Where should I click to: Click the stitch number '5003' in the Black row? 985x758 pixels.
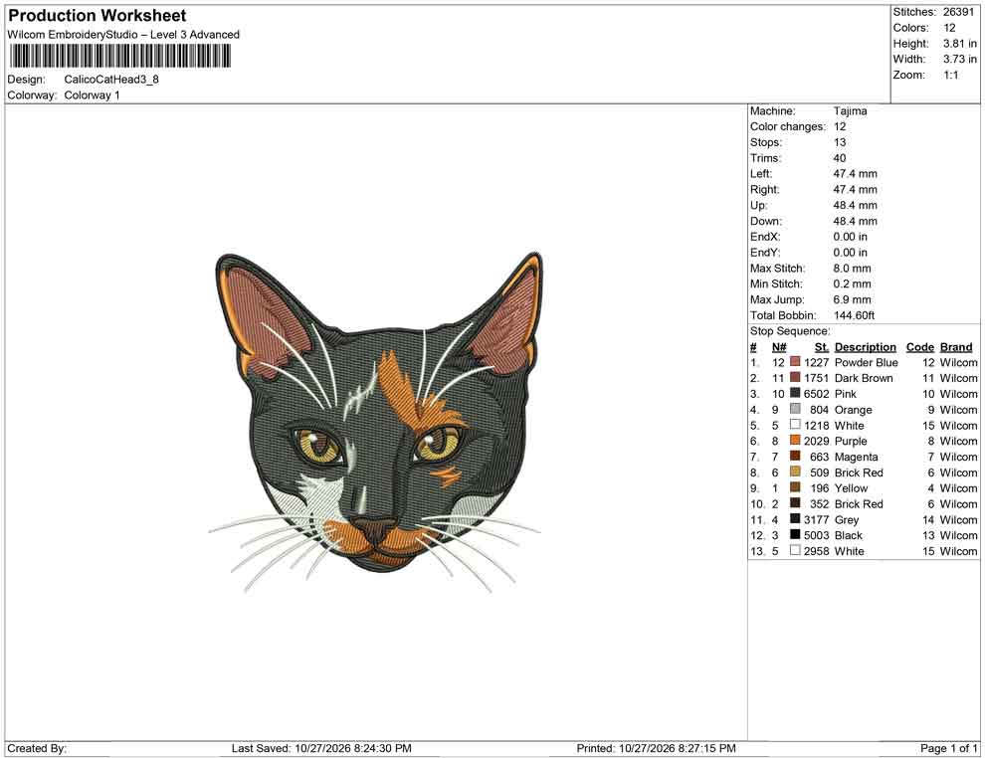[x=816, y=535]
